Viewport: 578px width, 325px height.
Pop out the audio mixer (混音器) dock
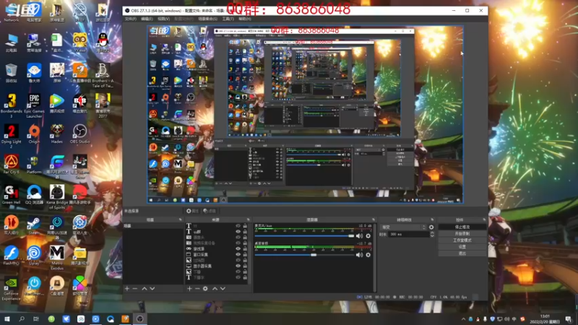click(374, 220)
